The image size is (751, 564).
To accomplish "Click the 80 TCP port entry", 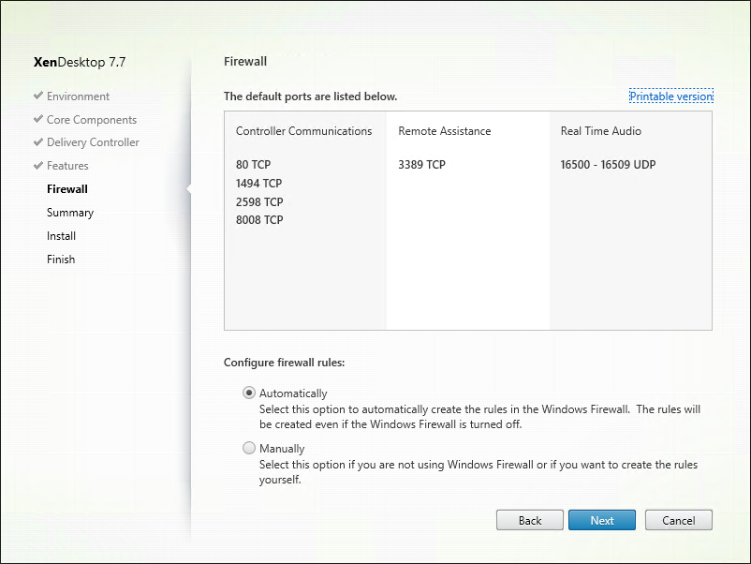I will click(x=253, y=164).
